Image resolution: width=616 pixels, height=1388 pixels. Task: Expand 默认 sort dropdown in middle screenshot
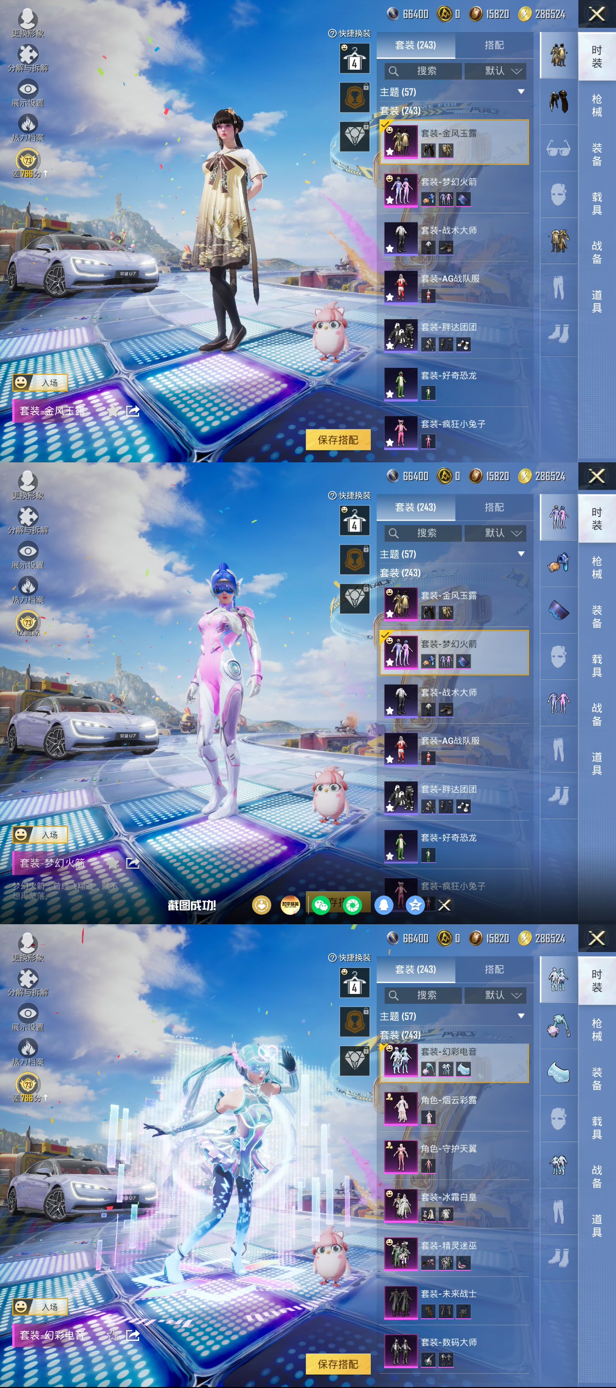tap(496, 533)
